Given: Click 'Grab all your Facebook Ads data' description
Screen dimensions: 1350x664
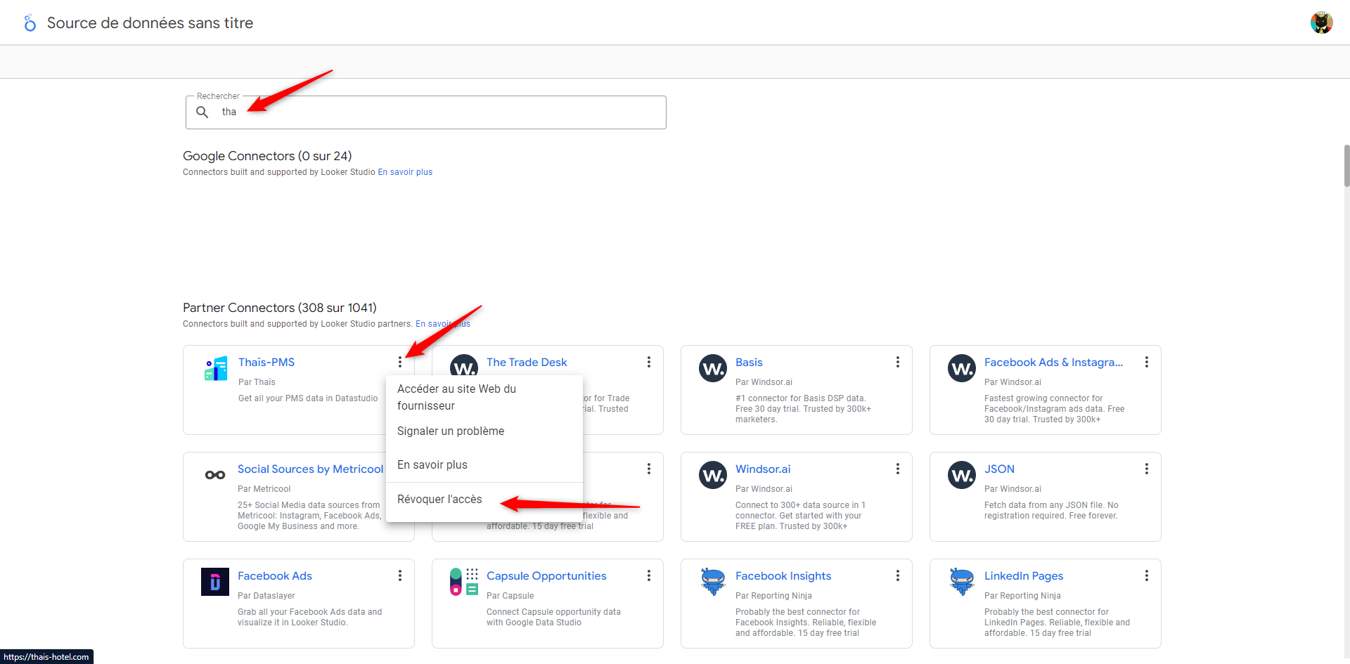Looking at the screenshot, I should coord(309,617).
